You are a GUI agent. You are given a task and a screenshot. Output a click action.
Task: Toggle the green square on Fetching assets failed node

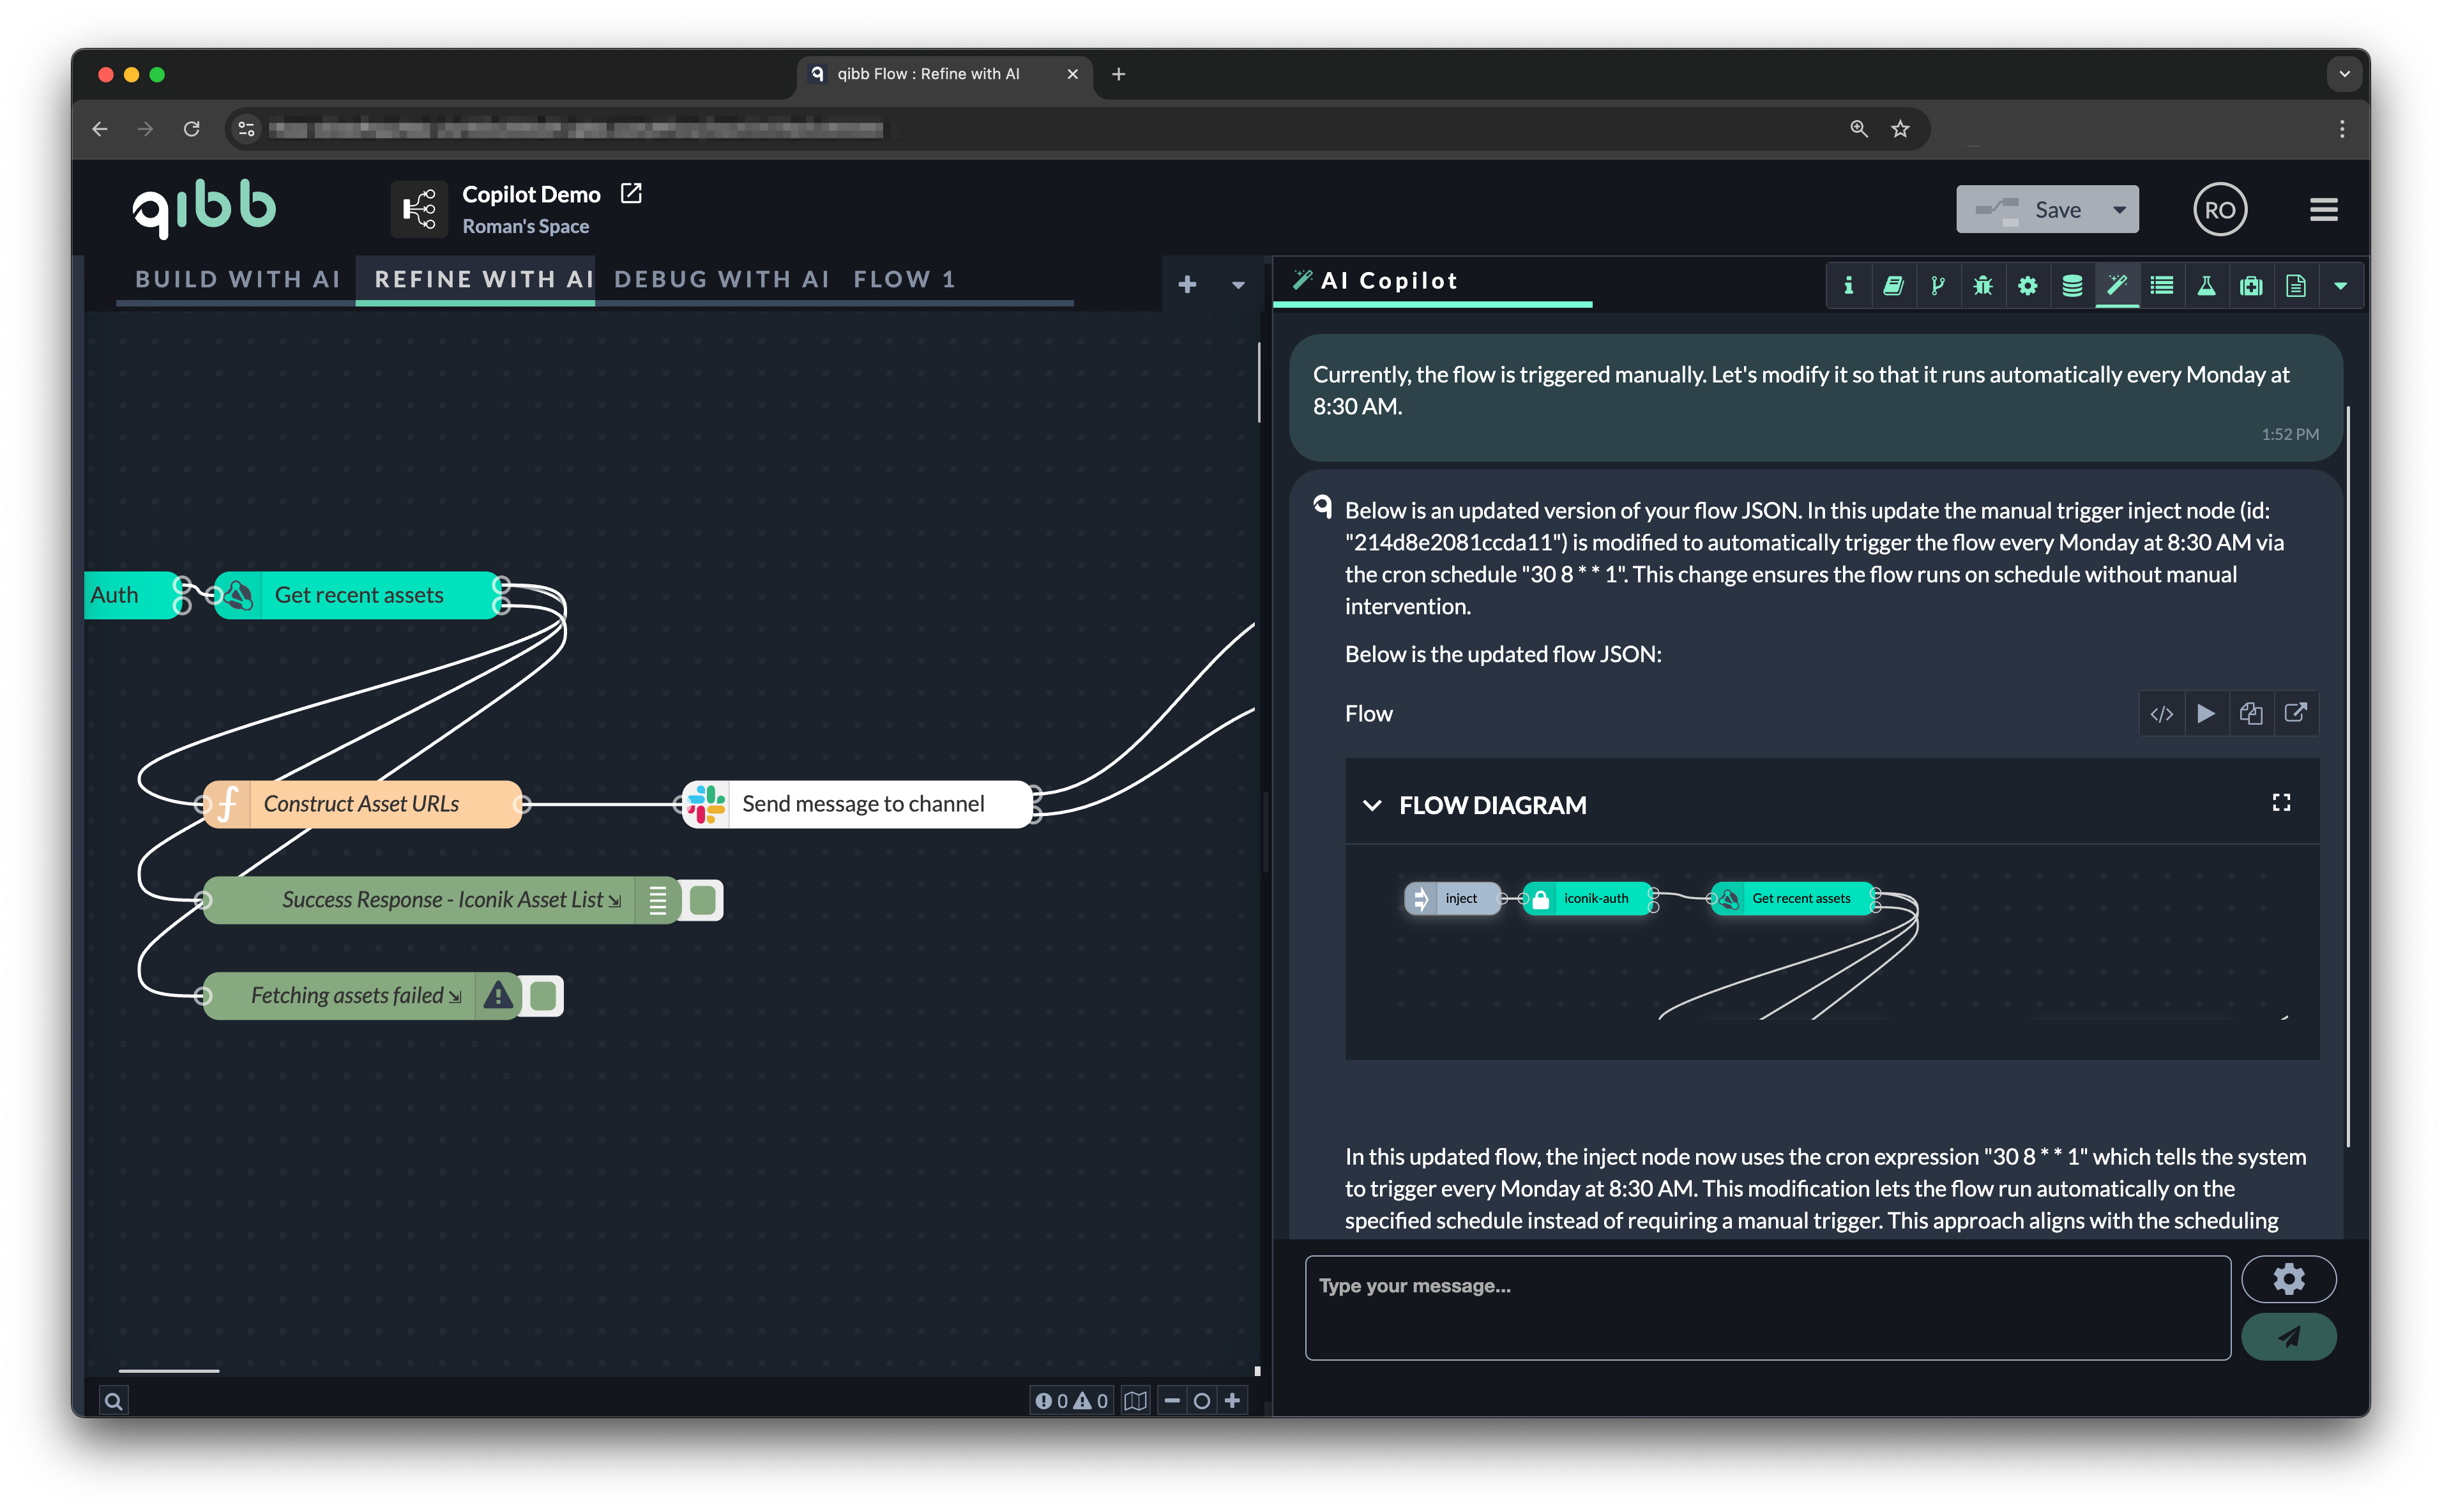(x=542, y=995)
